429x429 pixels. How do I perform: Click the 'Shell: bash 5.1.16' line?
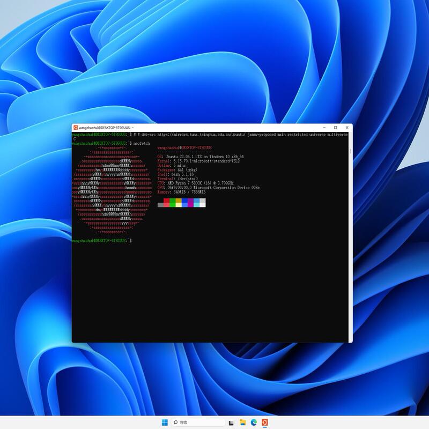click(175, 174)
